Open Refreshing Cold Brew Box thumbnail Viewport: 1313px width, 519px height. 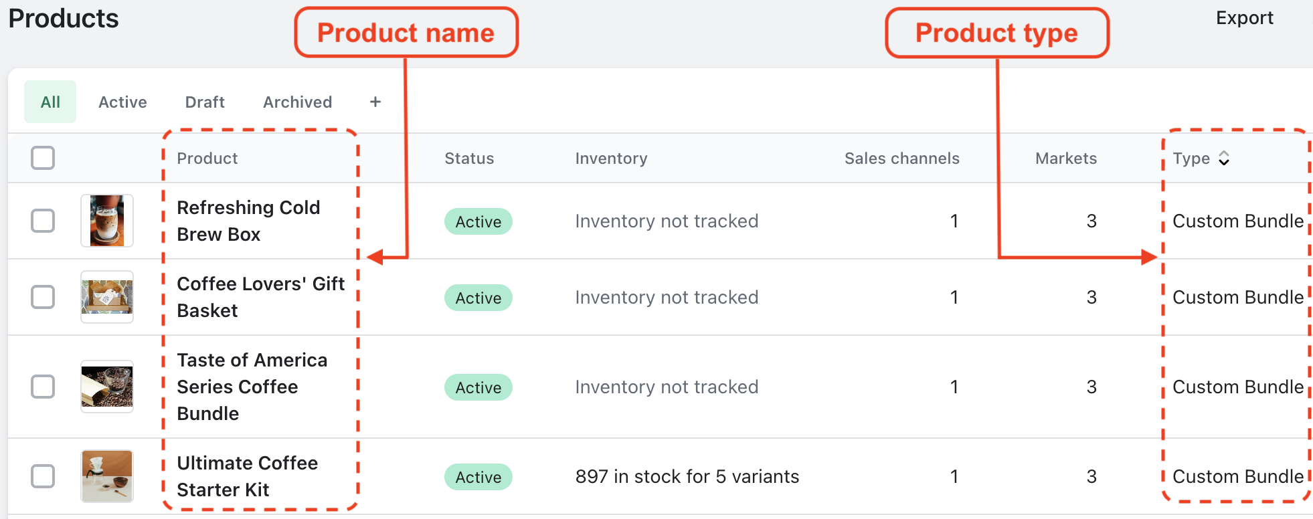107,221
